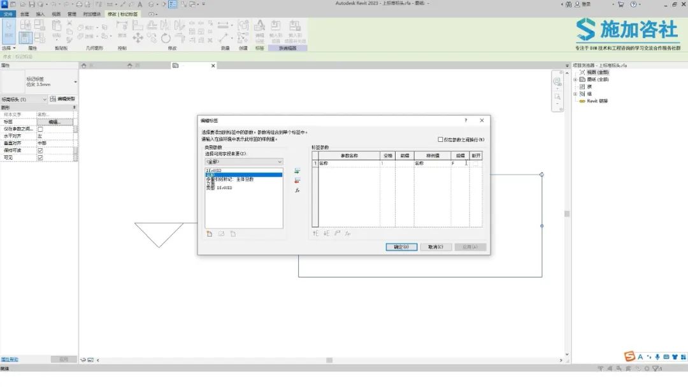
Task: Click the 编辑标签 ribbon button
Action: tap(260, 31)
